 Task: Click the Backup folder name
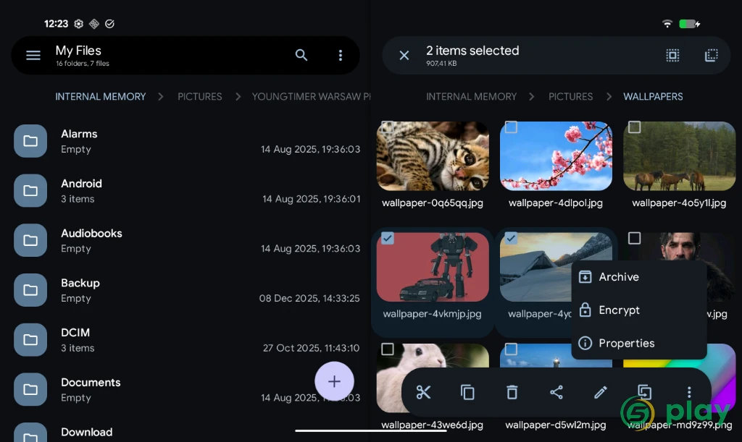[x=80, y=283]
